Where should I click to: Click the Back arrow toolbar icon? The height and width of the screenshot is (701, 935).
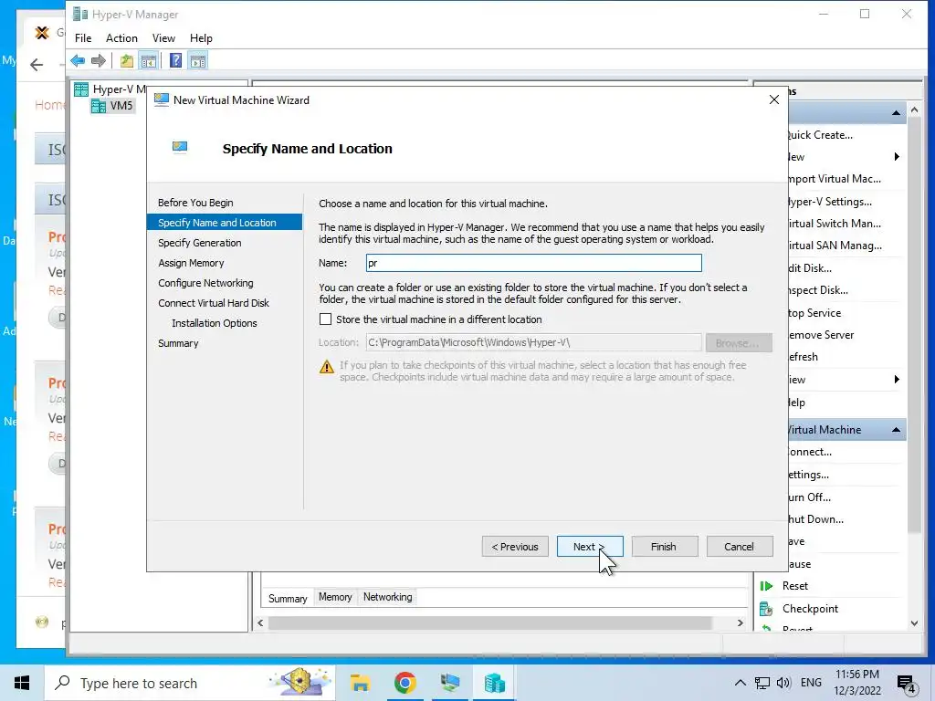(x=78, y=60)
